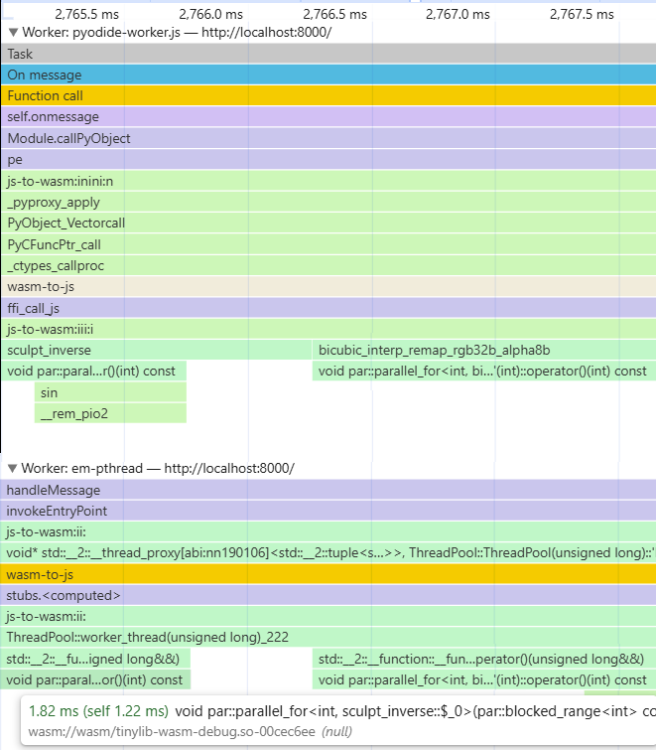Select the self.onmessage frame
The width and height of the screenshot is (656, 750).
pyautogui.click(x=328, y=117)
